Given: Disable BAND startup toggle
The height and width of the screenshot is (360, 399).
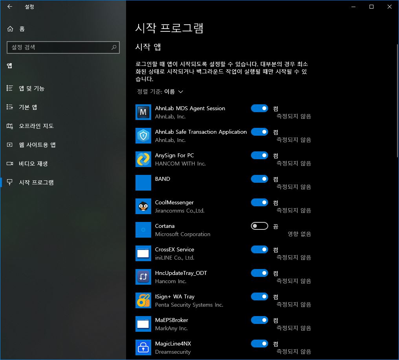Looking at the screenshot, I should [260, 179].
